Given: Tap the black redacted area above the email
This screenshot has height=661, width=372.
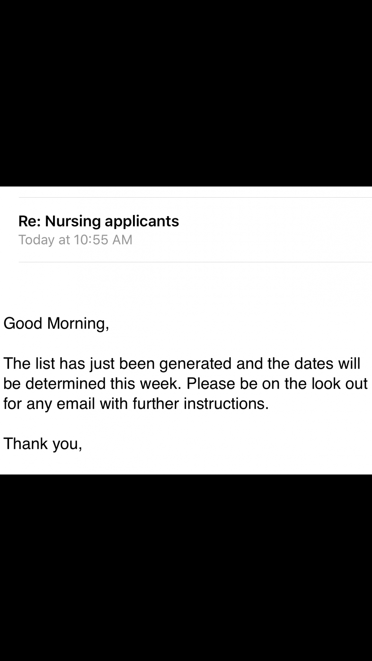Looking at the screenshot, I should point(186,93).
